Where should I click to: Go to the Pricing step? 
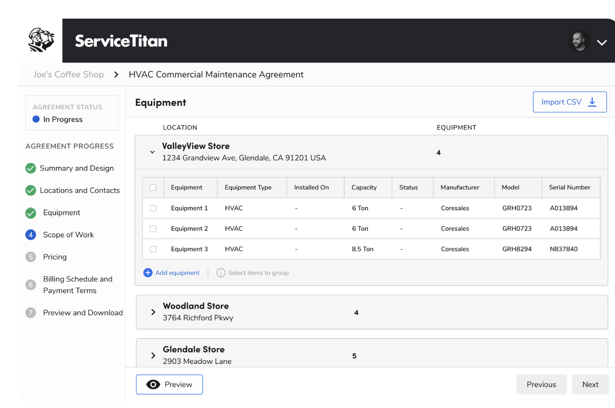click(55, 257)
